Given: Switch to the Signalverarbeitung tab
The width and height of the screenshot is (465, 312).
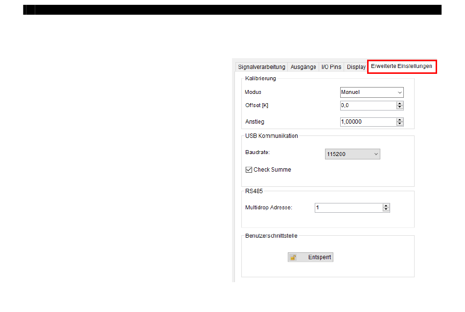Looking at the screenshot, I should pyautogui.click(x=261, y=67).
